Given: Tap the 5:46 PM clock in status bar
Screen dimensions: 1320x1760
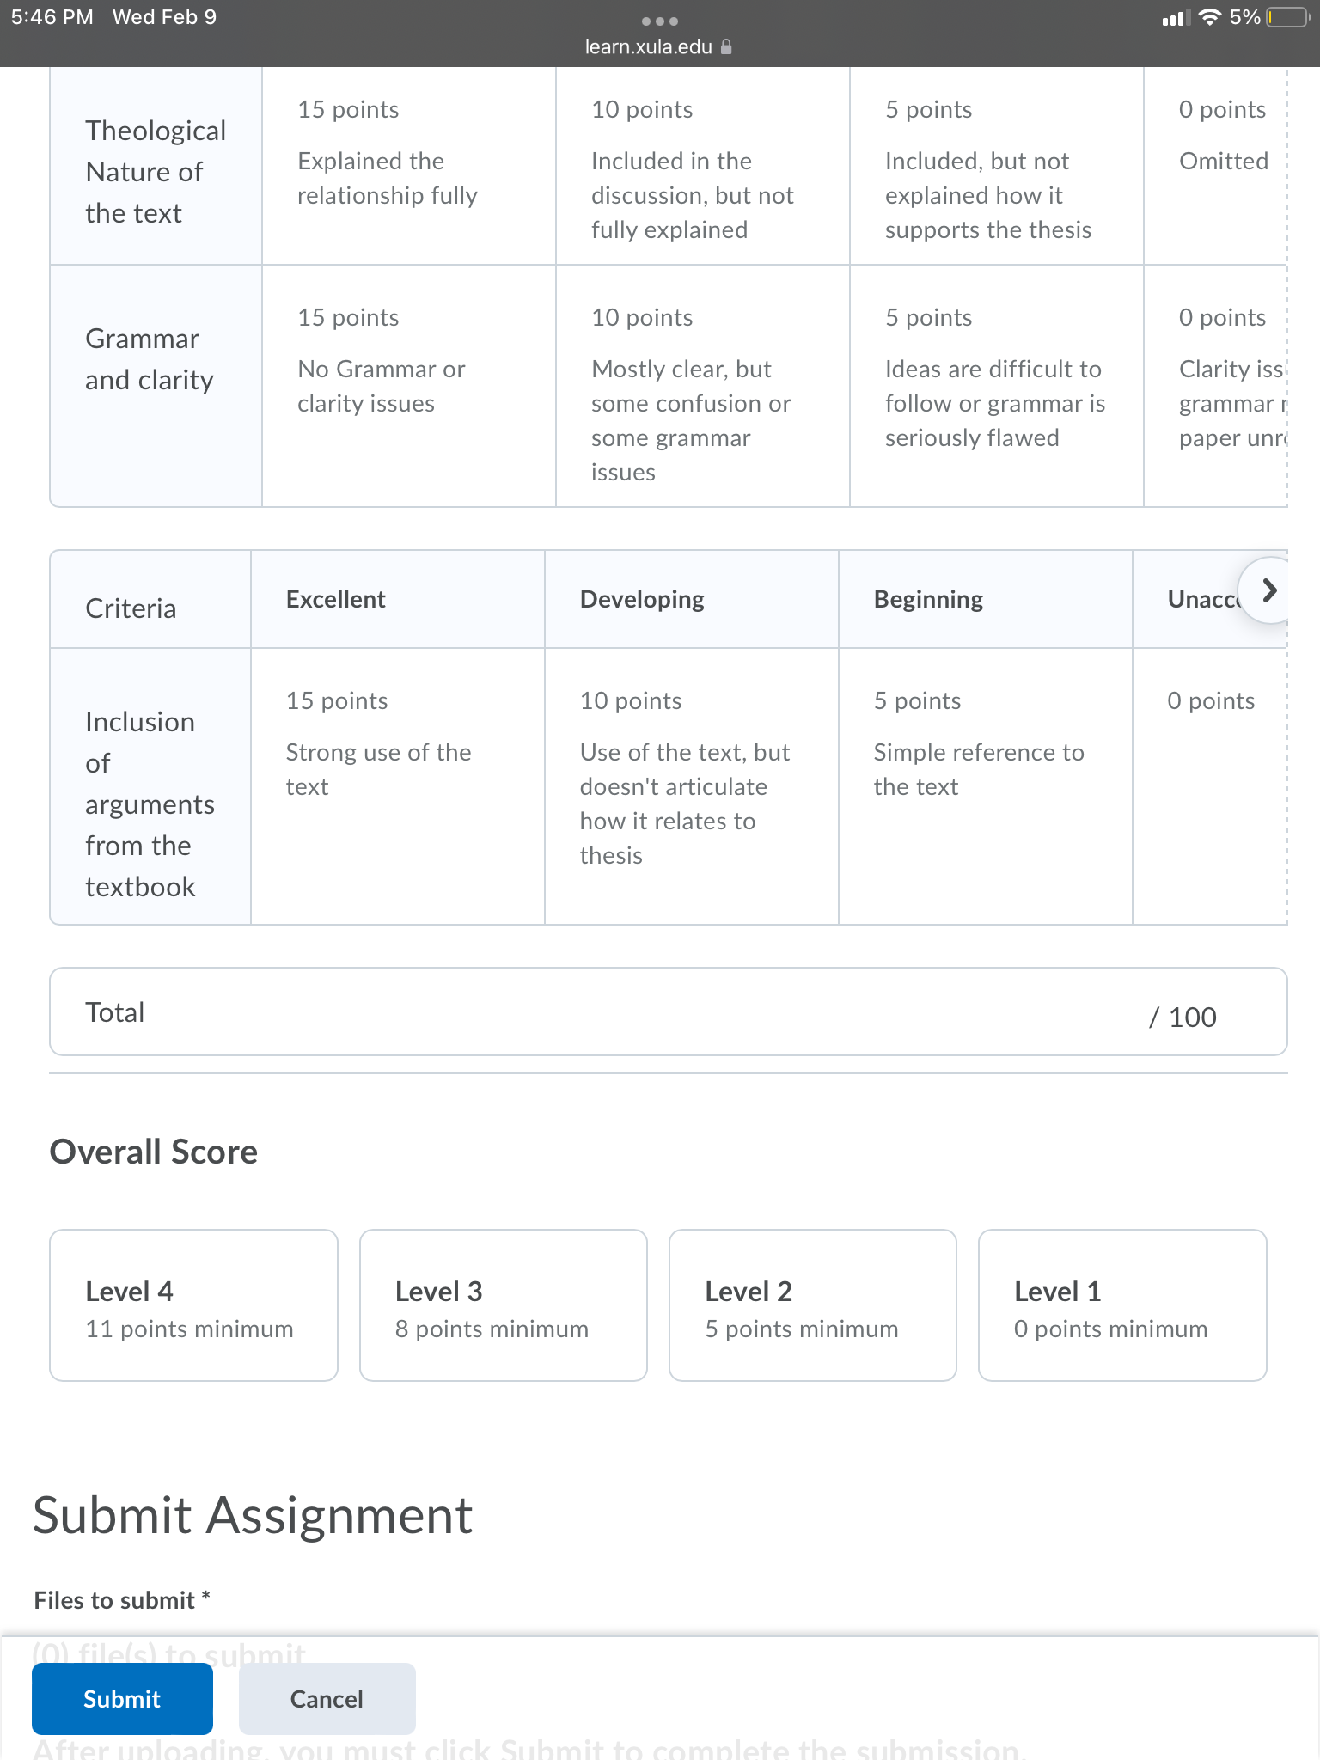Looking at the screenshot, I should point(52,17).
